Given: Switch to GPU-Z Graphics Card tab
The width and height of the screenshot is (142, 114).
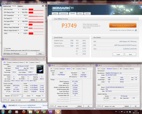Looking at the screenshot, I should click(x=7, y=6).
